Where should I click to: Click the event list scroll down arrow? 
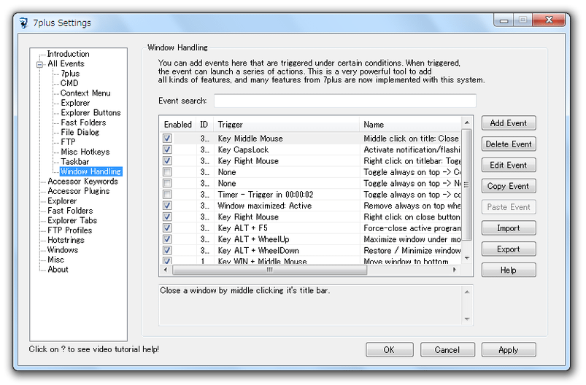click(467, 258)
